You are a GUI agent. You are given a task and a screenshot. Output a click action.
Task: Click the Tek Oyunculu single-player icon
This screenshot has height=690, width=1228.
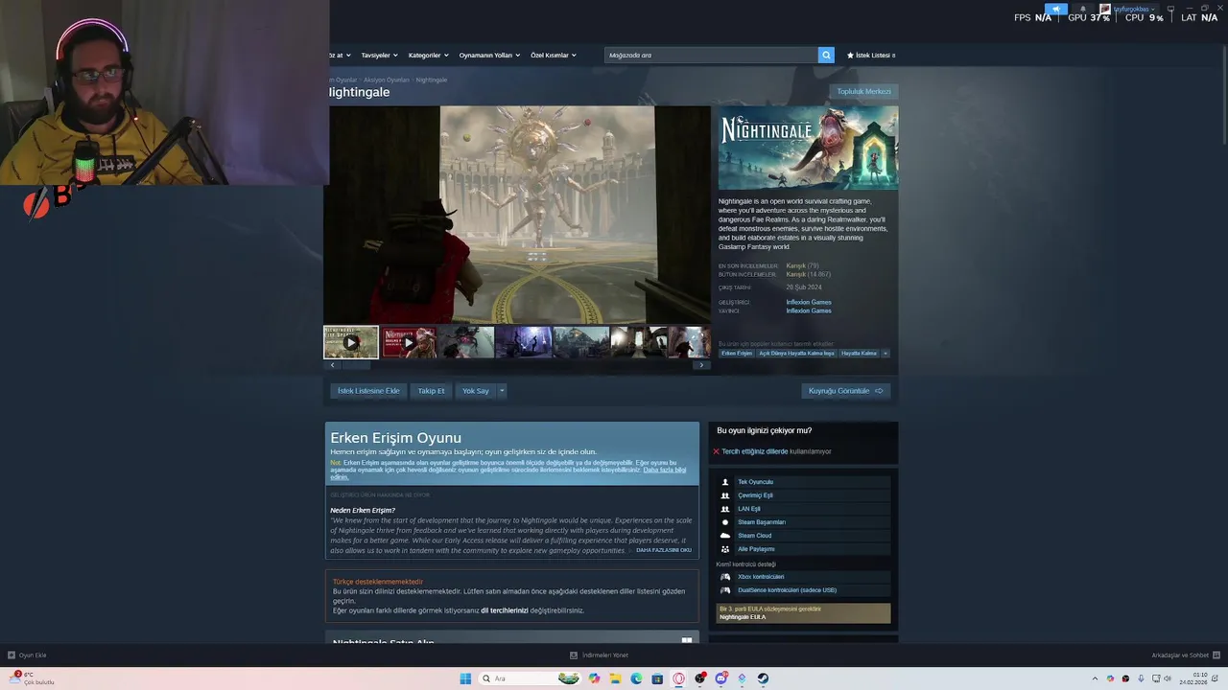[x=725, y=482]
